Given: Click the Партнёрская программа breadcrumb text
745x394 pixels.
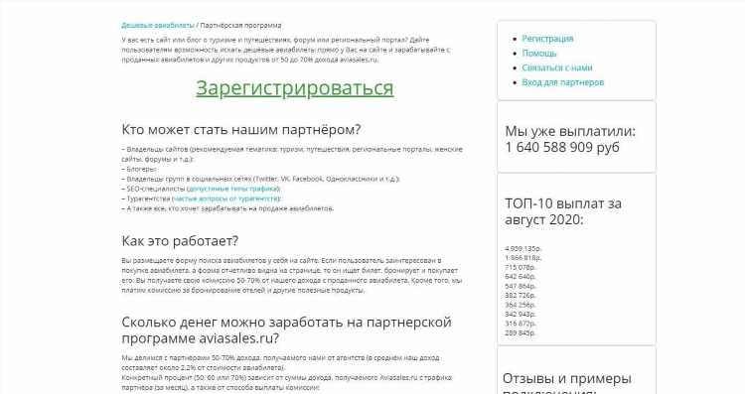Looking at the screenshot, I should point(240,25).
